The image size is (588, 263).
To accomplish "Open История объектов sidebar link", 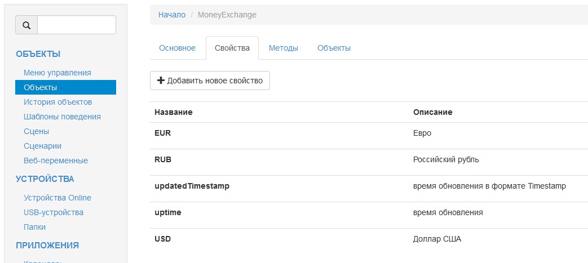I will coord(58,102).
